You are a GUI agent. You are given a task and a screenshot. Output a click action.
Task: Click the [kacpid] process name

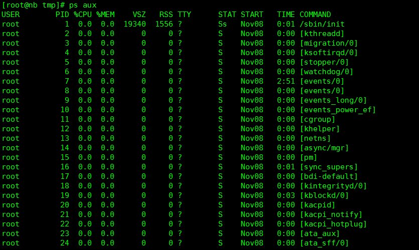click(x=318, y=205)
